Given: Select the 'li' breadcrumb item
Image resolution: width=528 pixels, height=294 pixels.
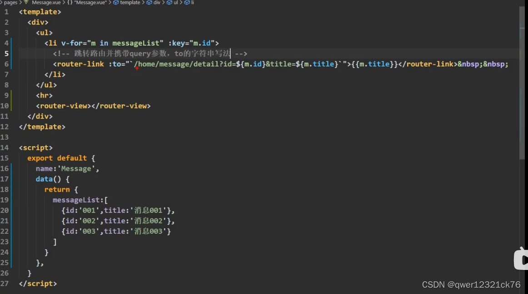Looking at the screenshot, I should tap(193, 2).
